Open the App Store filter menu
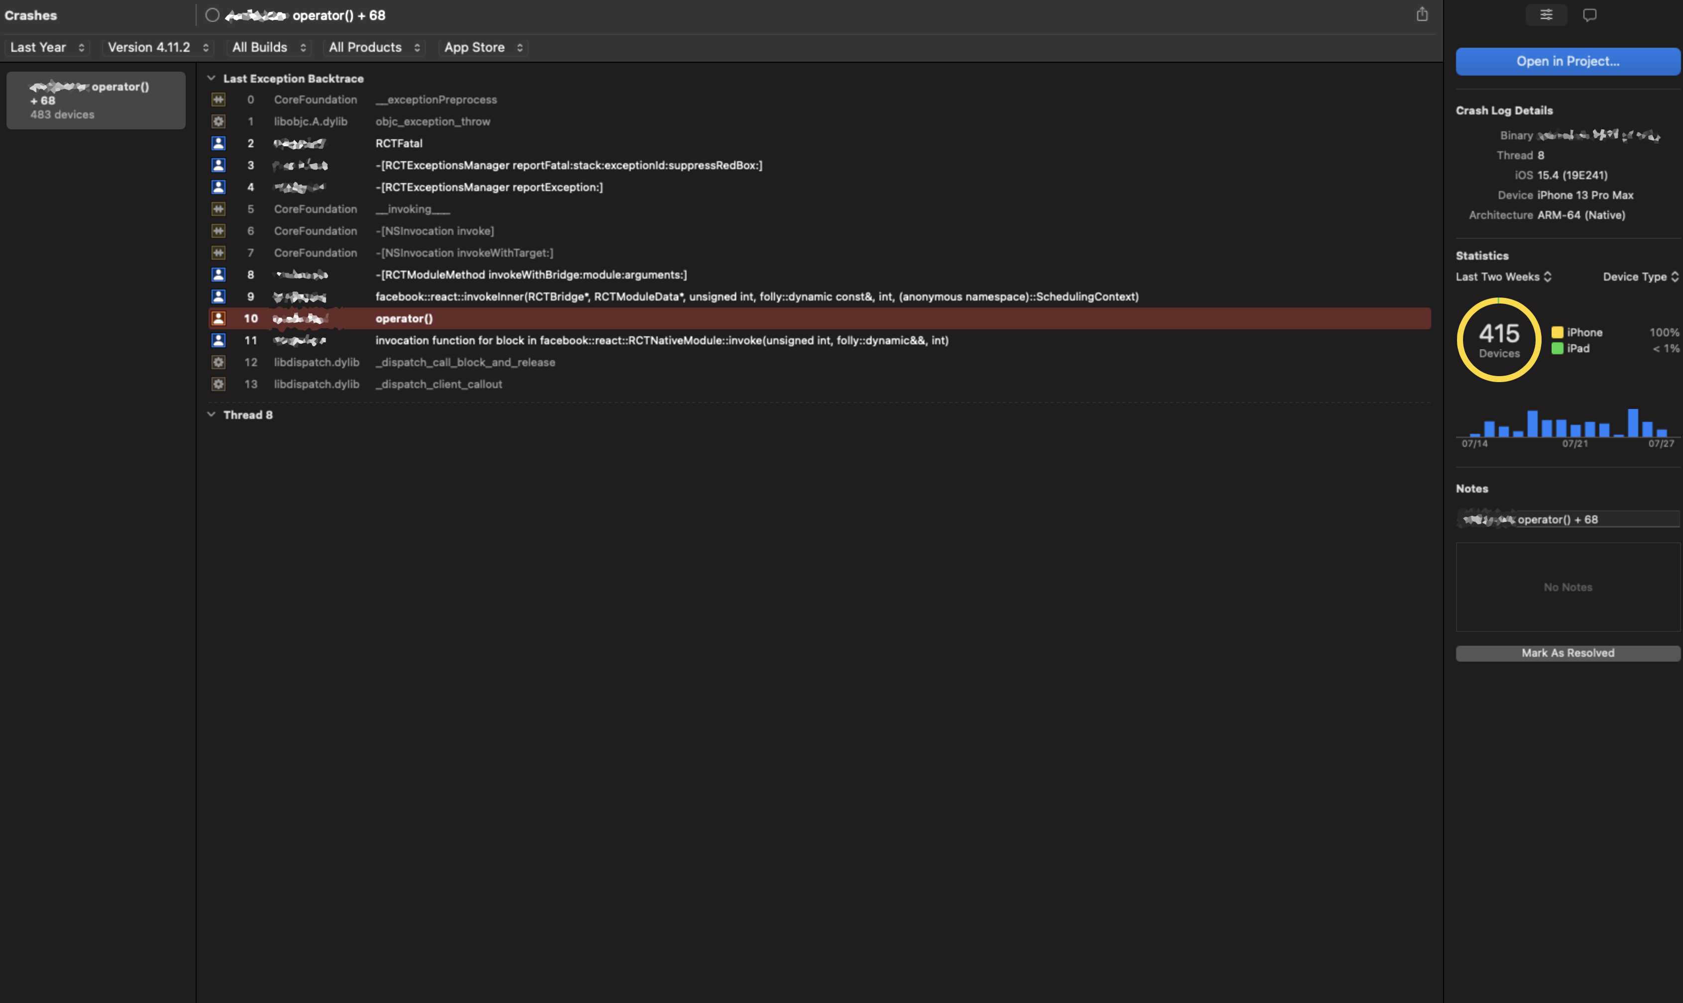This screenshot has width=1683, height=1003. 483,47
